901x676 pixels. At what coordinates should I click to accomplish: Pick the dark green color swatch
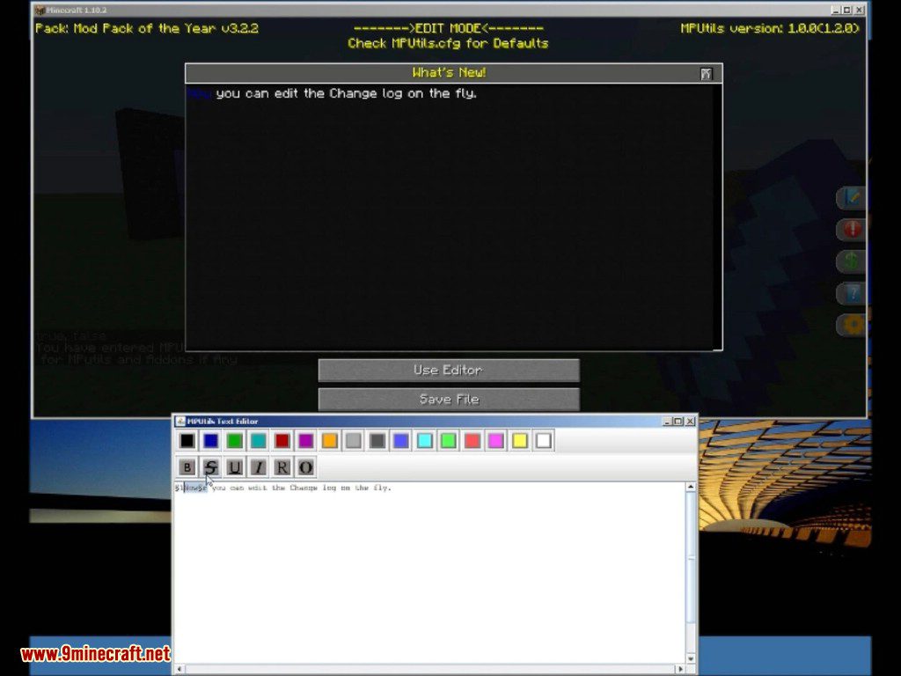click(x=234, y=441)
